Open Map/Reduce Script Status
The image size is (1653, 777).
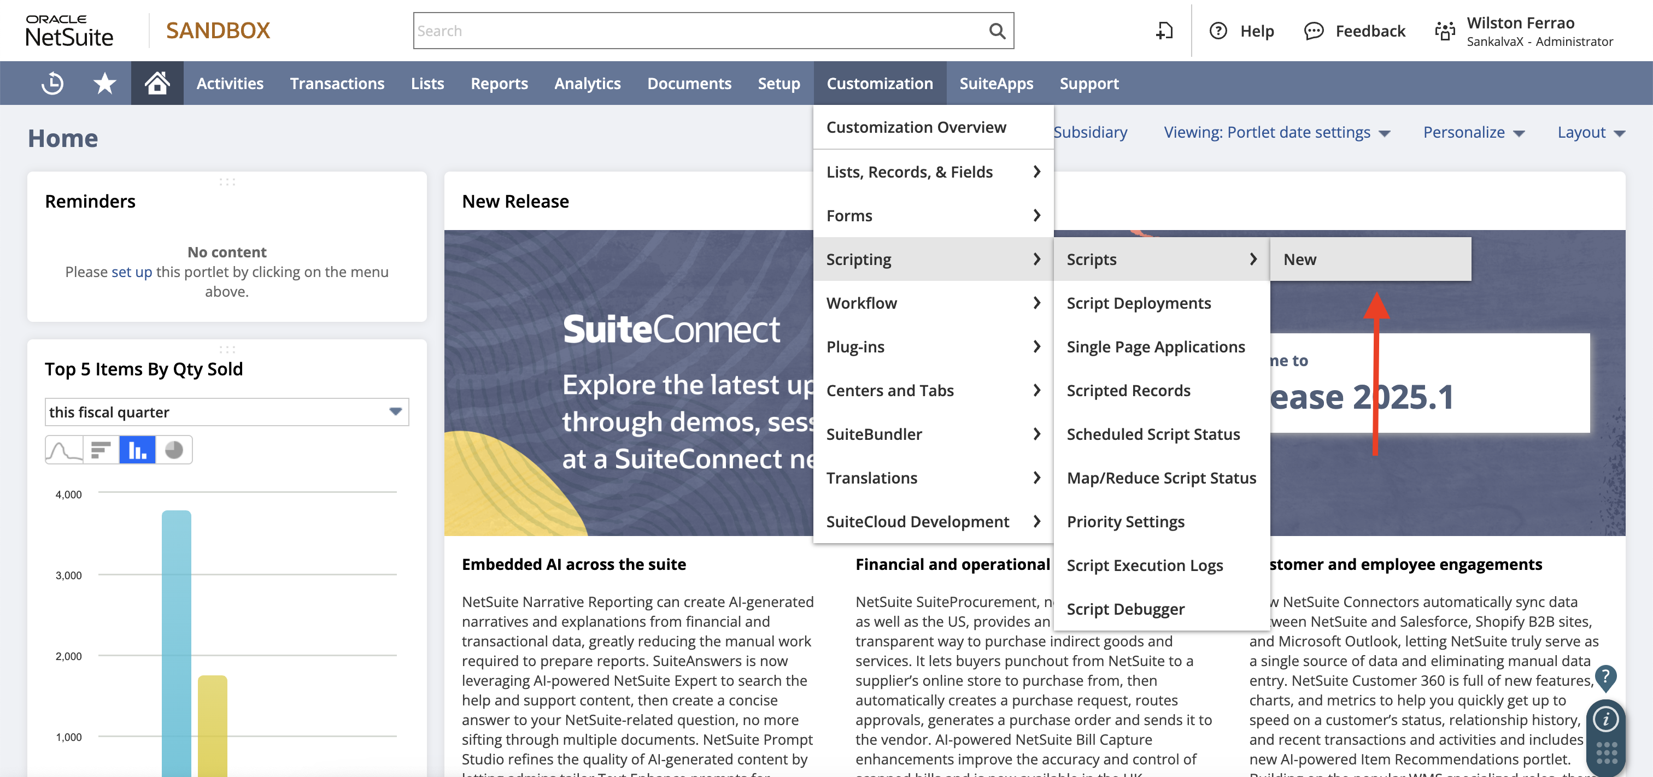[x=1162, y=478]
